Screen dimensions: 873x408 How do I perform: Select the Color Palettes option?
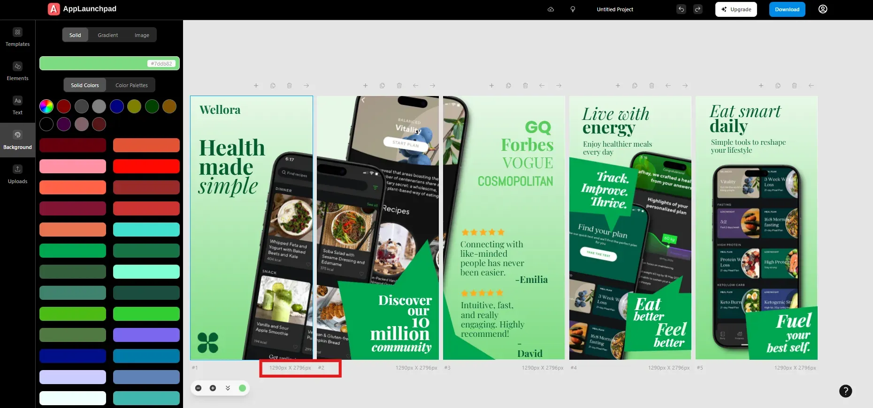(131, 85)
